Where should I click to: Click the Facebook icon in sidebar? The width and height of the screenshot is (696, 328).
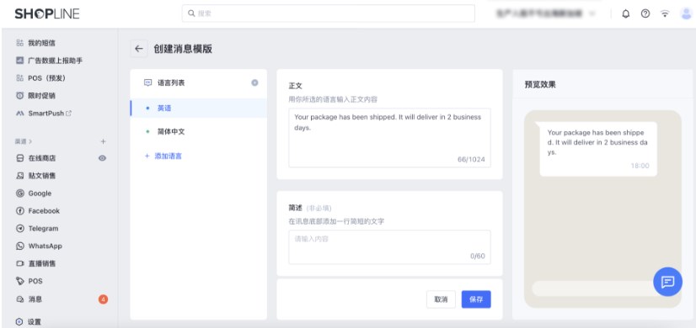(19, 211)
